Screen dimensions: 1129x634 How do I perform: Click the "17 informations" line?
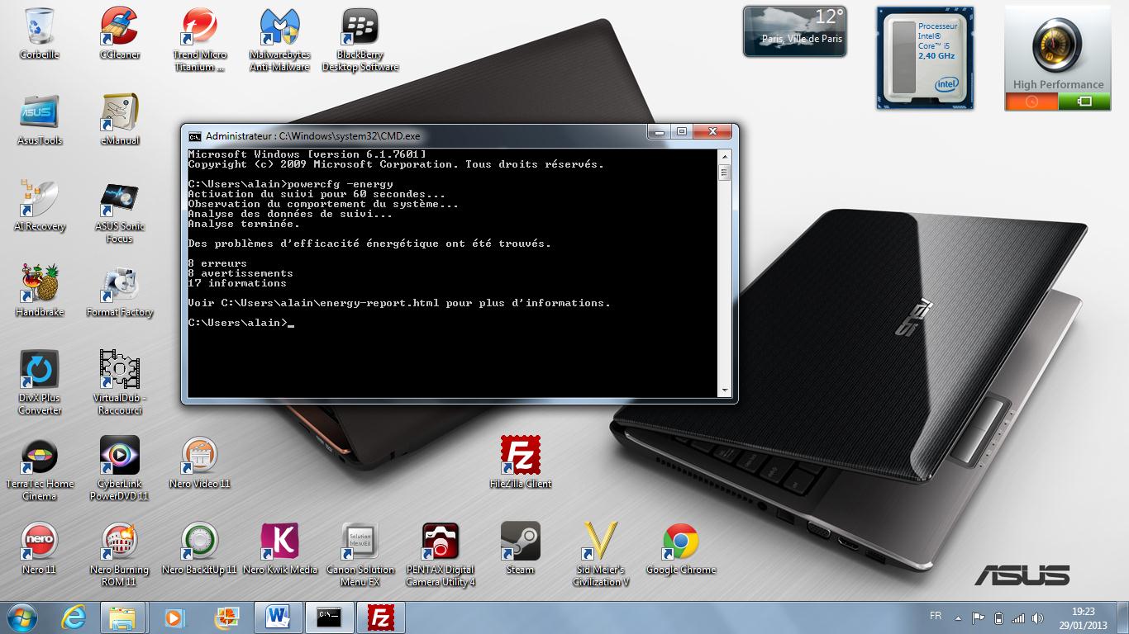pyautogui.click(x=237, y=283)
